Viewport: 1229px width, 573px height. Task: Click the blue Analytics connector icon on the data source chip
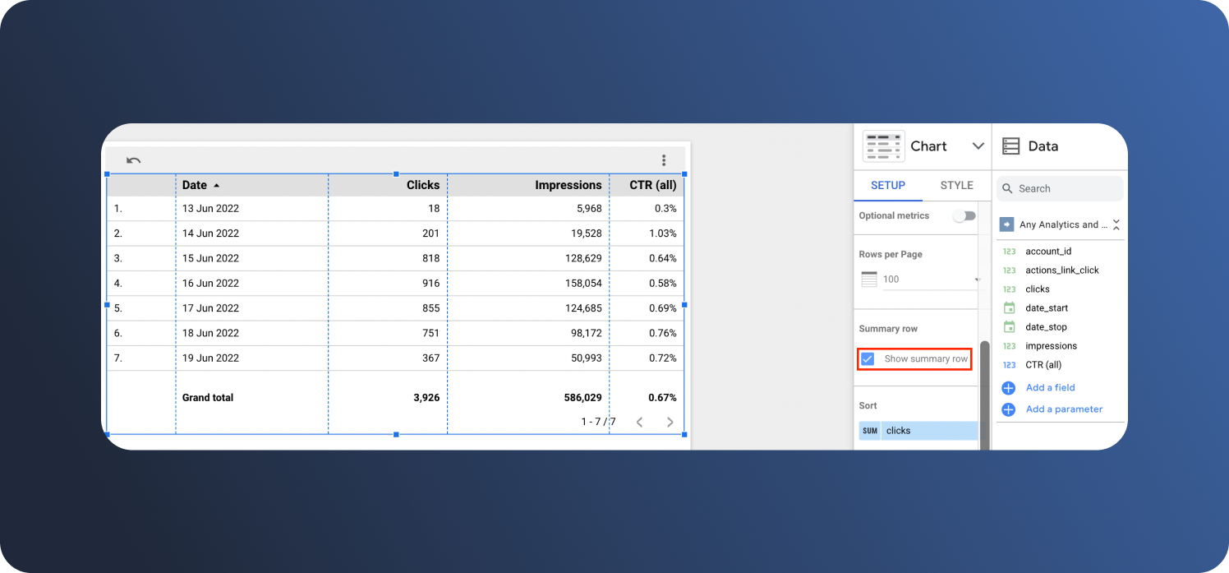coord(1007,224)
